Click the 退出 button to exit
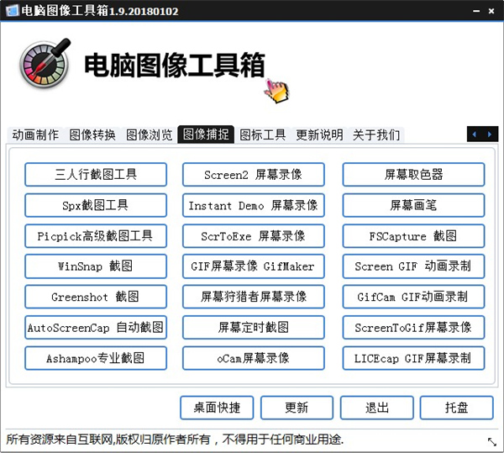Screen dimensions: 504x453 tap(376, 408)
